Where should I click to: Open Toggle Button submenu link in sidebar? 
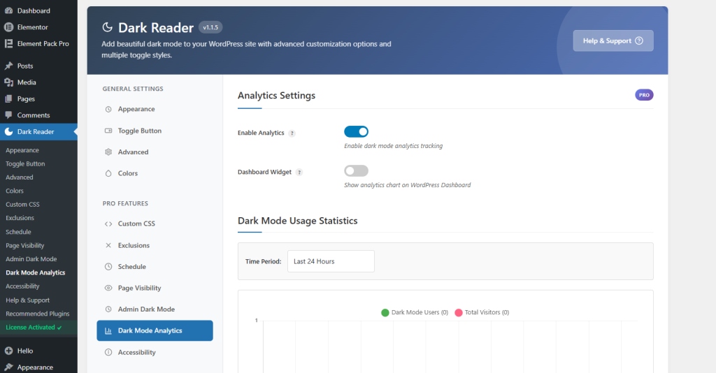25,163
